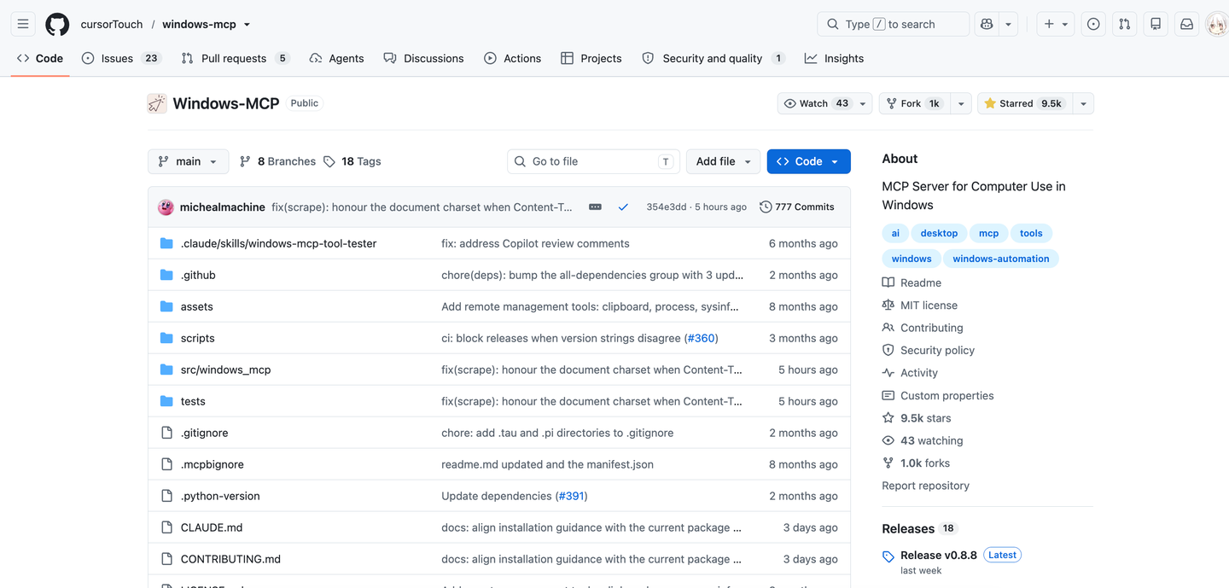Open the 18 Tags link

pyautogui.click(x=352, y=161)
